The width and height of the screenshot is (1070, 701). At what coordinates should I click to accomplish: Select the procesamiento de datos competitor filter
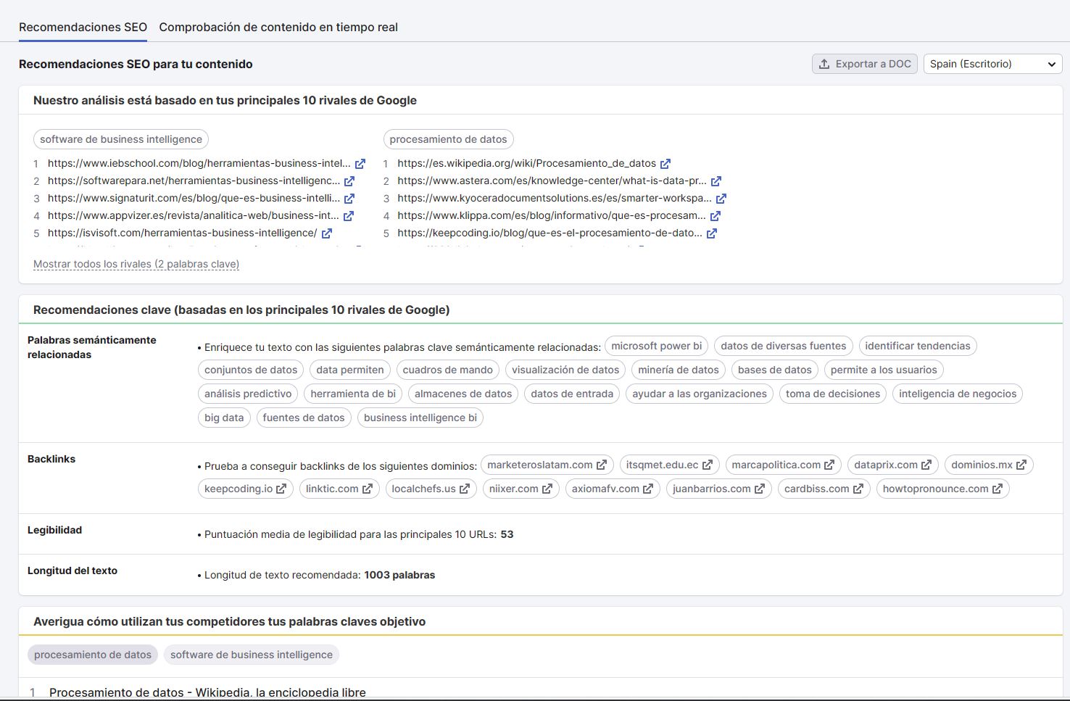coord(93,655)
